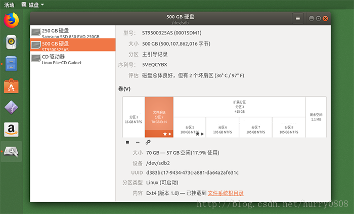Select 分区 7 105 GB NTFS volume

coord(256,127)
